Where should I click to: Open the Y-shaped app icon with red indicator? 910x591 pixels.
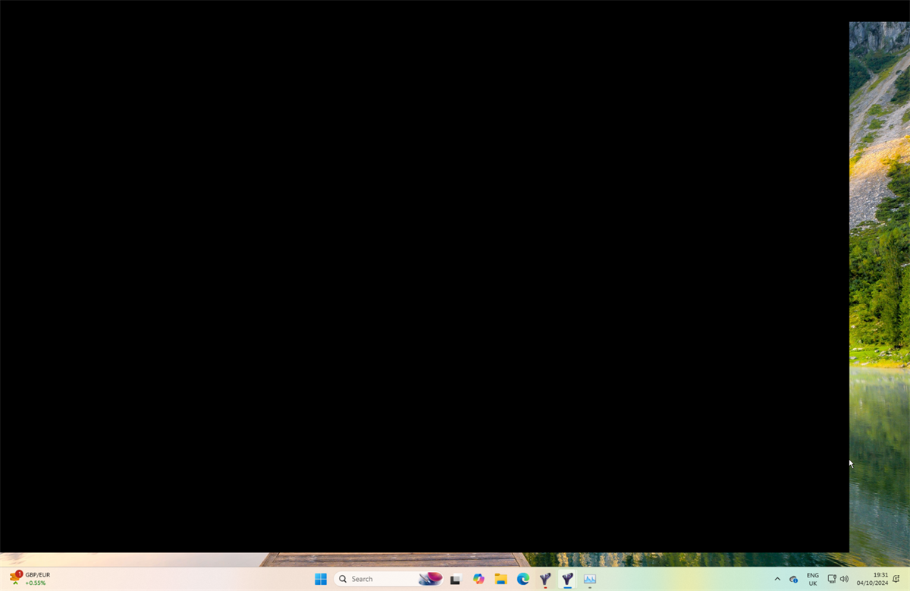(x=545, y=579)
